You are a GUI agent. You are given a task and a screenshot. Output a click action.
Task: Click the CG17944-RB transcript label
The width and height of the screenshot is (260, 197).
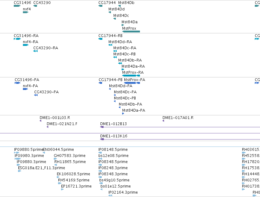tap(110, 36)
